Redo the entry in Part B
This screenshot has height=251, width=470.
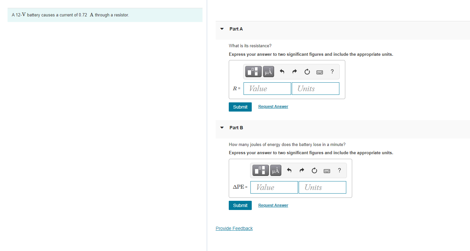[x=302, y=170]
